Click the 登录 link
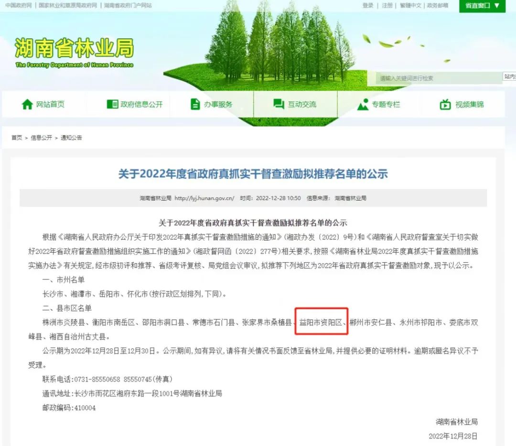Viewport: 516px width, 446px height. tap(368, 6)
